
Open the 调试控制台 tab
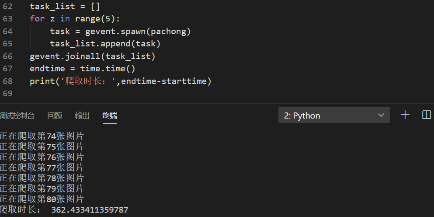pyautogui.click(x=17, y=115)
